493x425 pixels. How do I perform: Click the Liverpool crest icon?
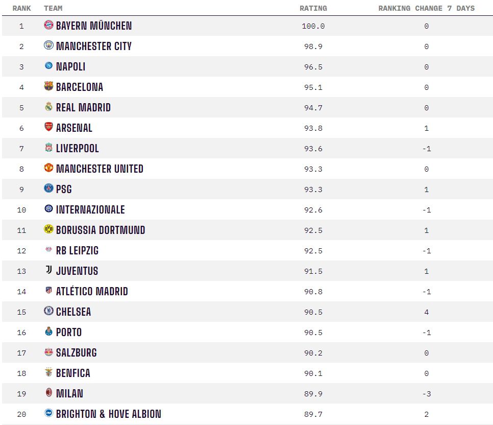48,148
